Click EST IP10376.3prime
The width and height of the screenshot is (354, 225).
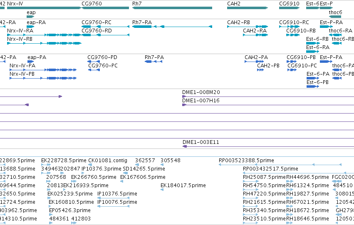84,173
